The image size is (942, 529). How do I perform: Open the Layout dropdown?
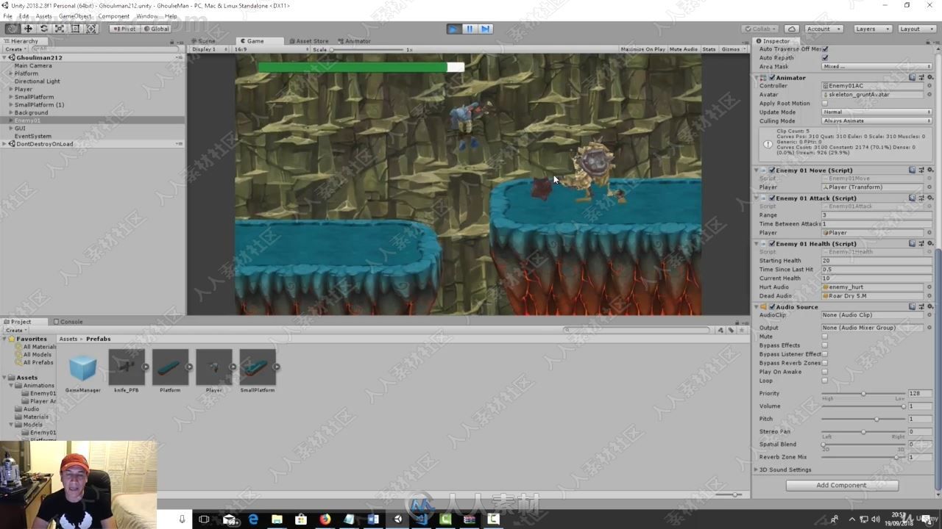(x=916, y=29)
